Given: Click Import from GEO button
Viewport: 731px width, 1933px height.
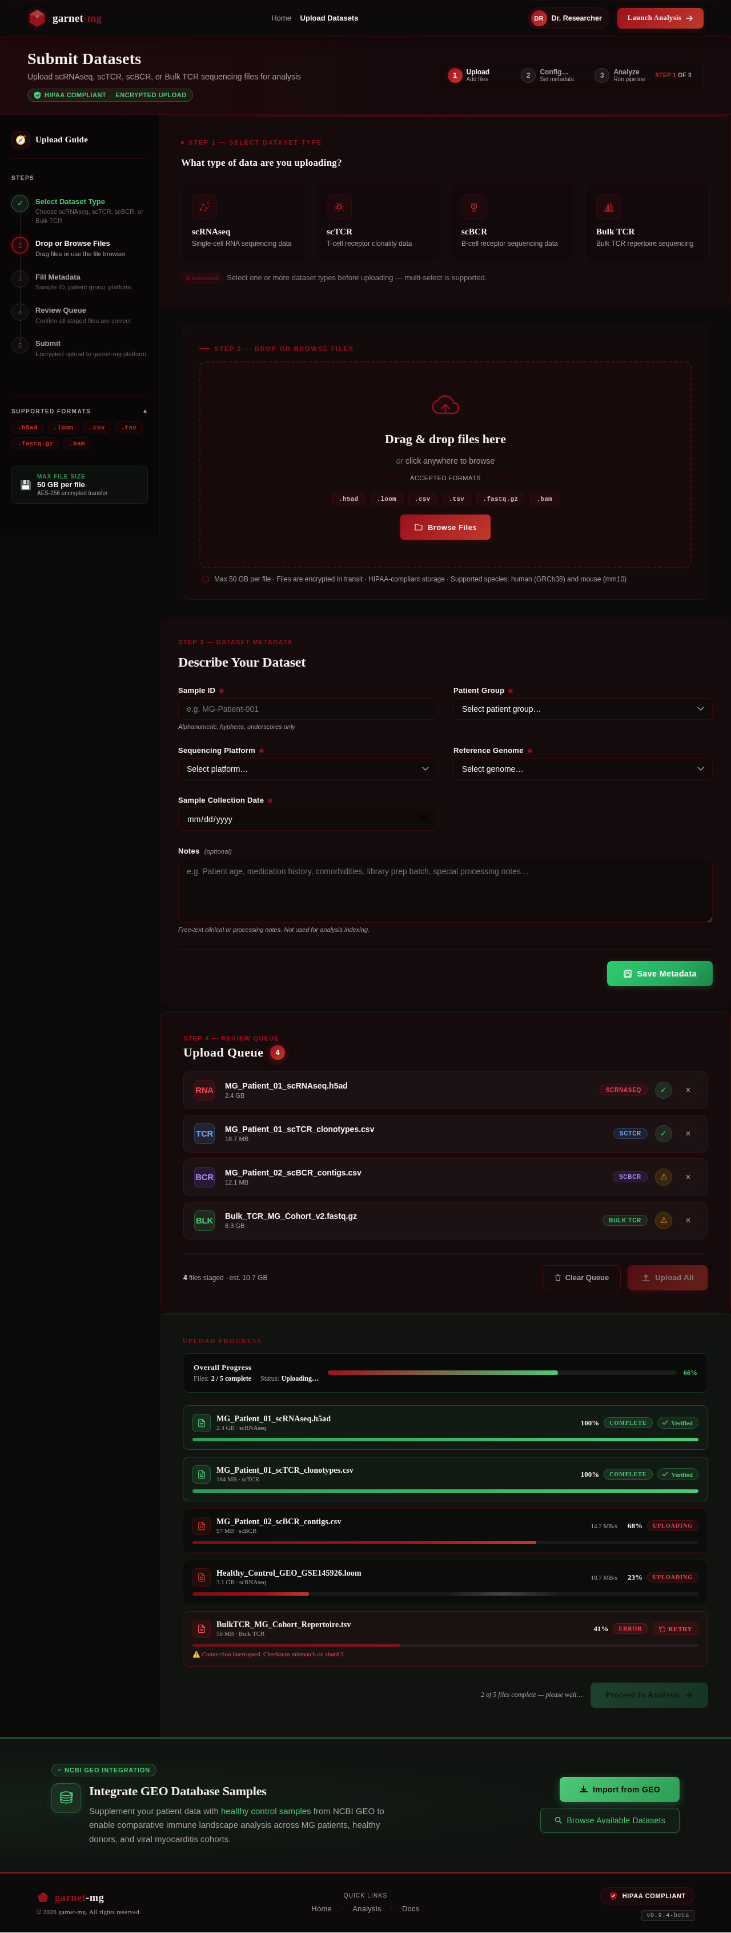Looking at the screenshot, I should tap(619, 1789).
